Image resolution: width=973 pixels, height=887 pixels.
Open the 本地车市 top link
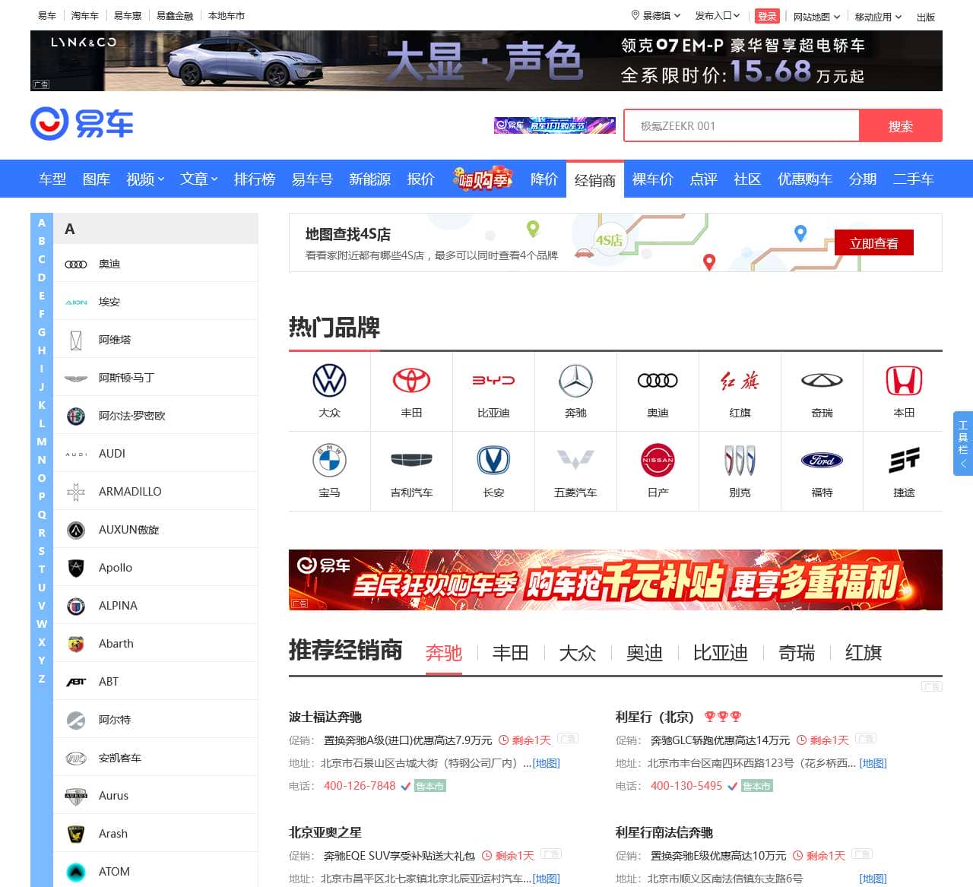pos(227,15)
